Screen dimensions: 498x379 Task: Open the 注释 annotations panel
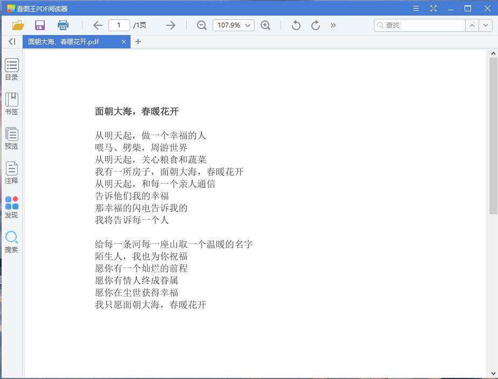point(12,173)
